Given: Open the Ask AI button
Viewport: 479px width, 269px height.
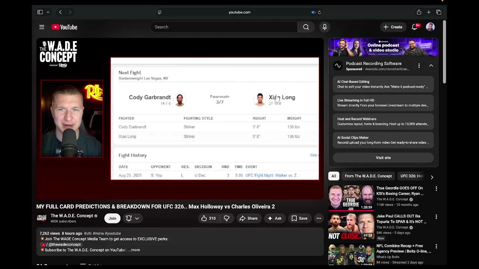Looking at the screenshot, I should [x=274, y=218].
